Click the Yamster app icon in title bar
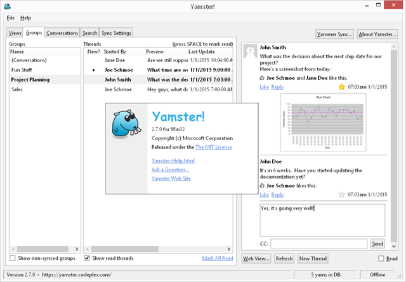Image resolution: width=406 pixels, height=282 pixels. pyautogui.click(x=7, y=6)
